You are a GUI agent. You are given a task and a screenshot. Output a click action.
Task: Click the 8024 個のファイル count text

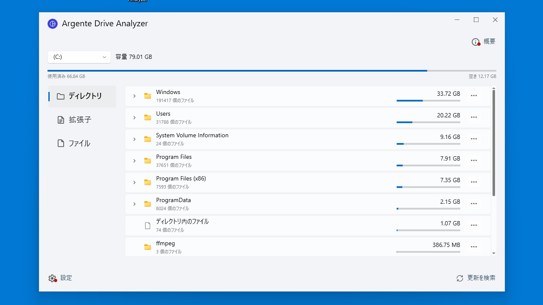(x=172, y=209)
